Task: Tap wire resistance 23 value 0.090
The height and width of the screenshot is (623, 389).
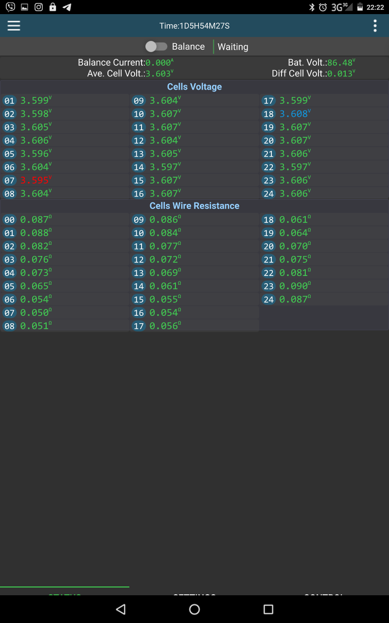Action: 294,286
